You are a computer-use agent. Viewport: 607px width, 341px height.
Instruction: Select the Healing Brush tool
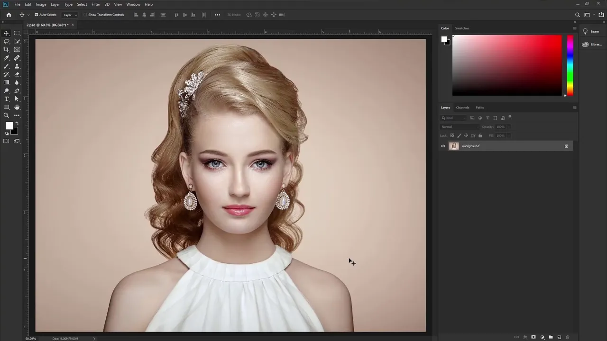[x=17, y=58]
